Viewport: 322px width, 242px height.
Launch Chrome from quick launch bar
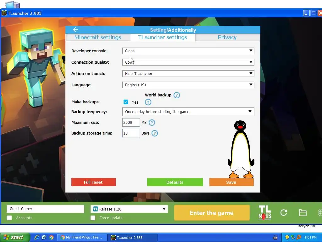(51, 237)
